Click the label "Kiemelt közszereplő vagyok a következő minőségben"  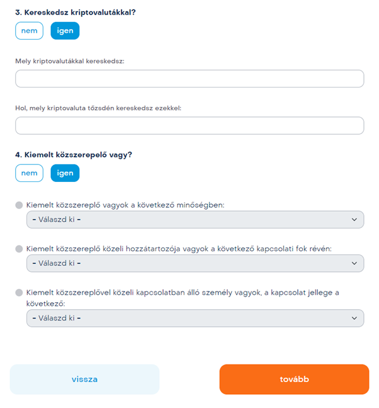125,205
